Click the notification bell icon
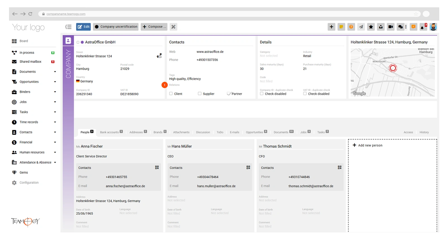This screenshot has width=447, height=243. [423, 27]
